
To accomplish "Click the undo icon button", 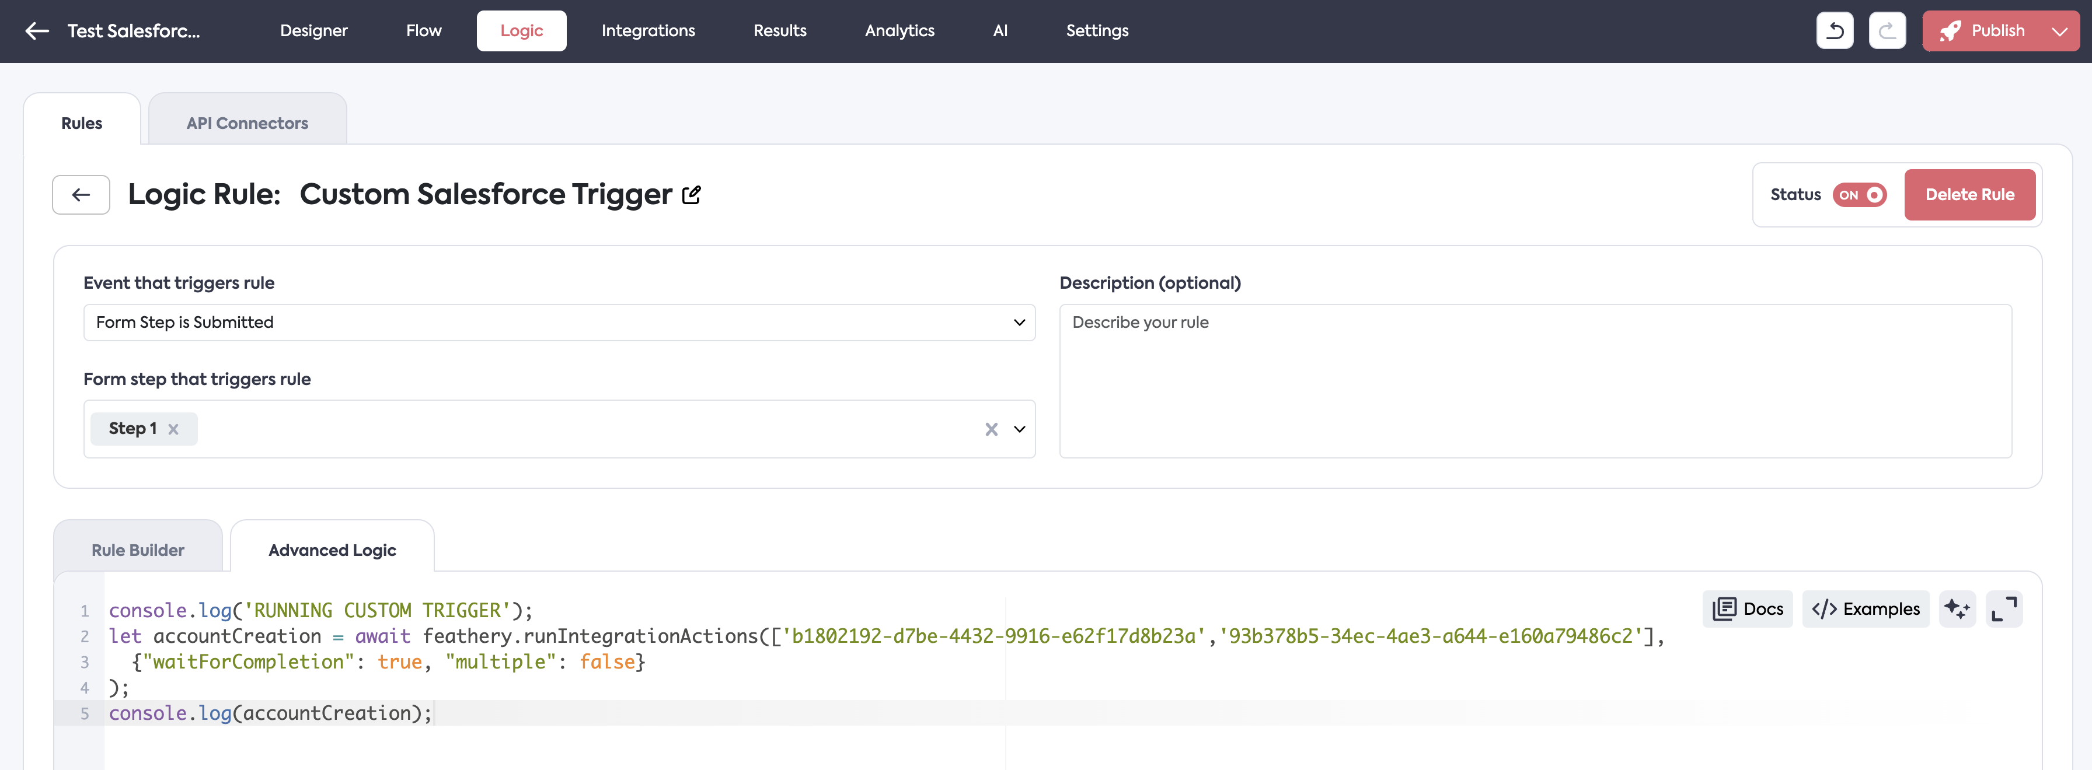I will [x=1834, y=31].
